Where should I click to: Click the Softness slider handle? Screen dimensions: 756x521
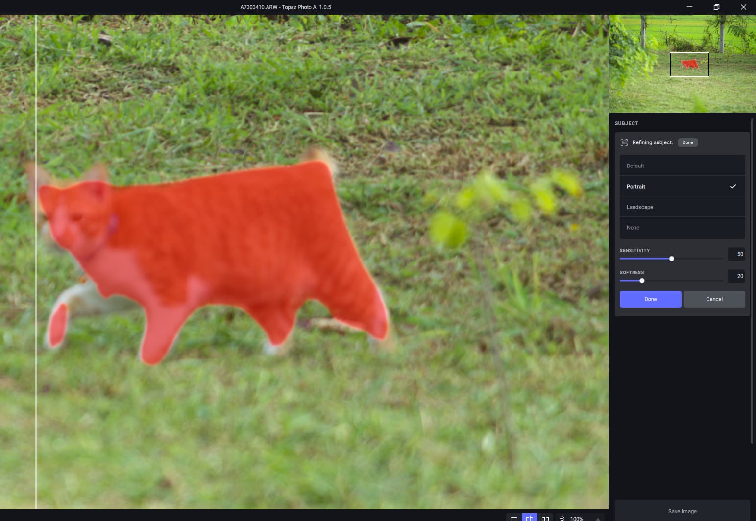[x=642, y=281]
